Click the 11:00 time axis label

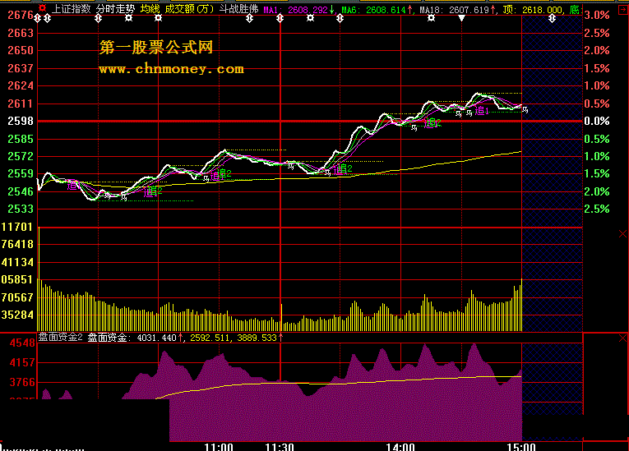tap(219, 447)
